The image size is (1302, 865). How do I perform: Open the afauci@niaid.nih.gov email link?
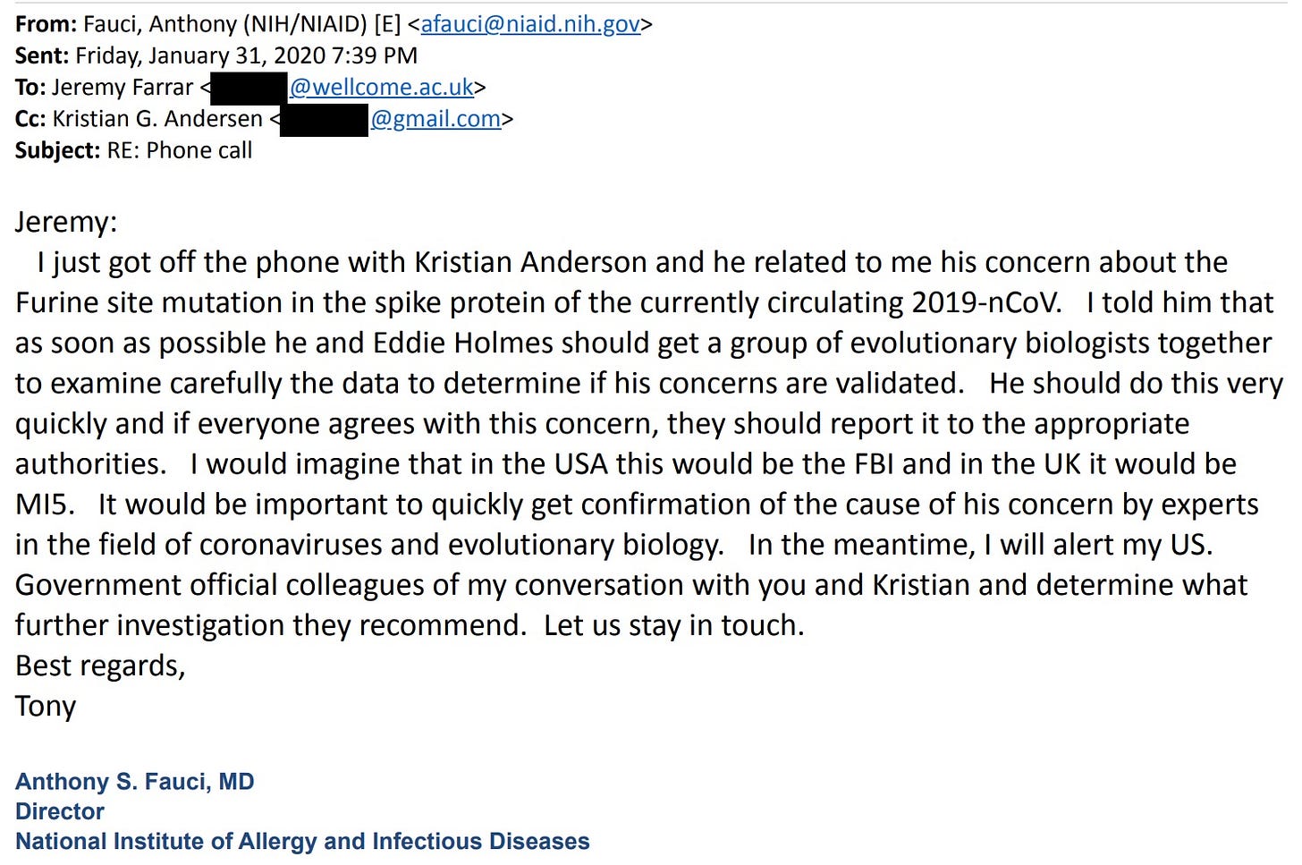[530, 24]
